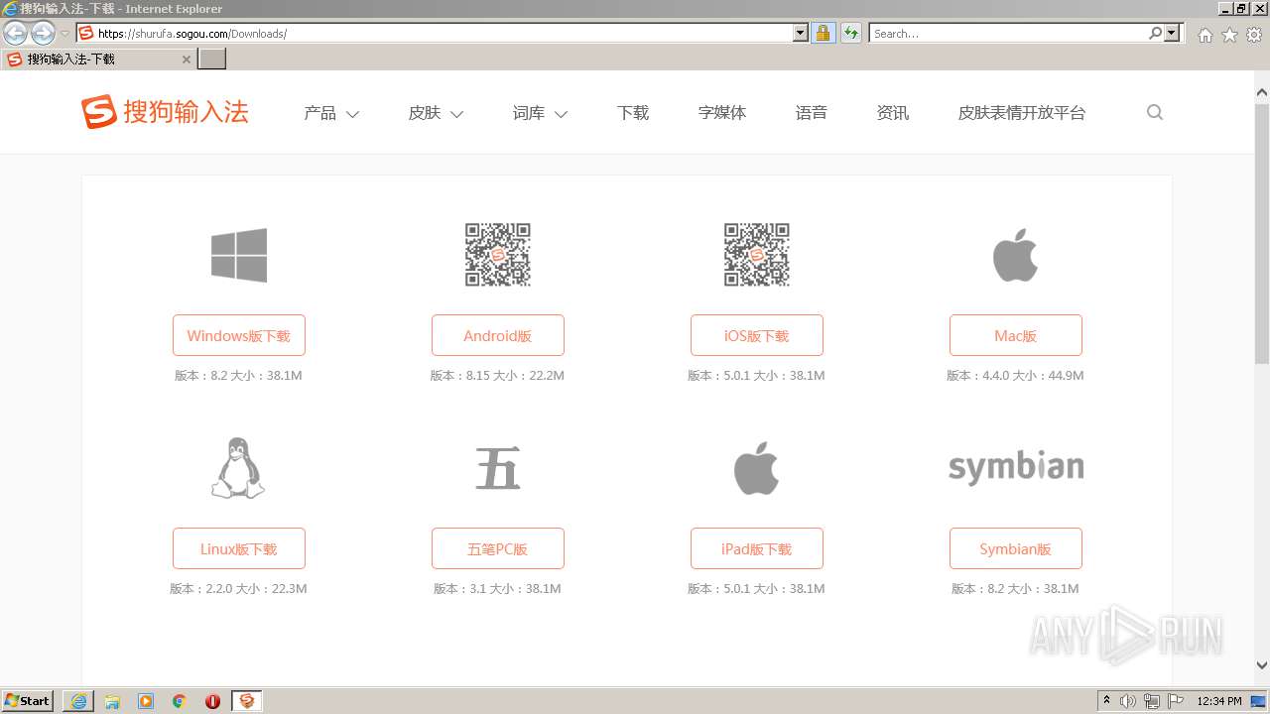Click the vertical scrollbar thumb
1270x714 pixels.
[x=1262, y=234]
